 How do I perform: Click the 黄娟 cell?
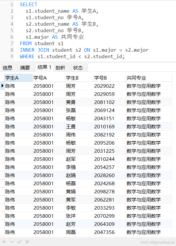(79, 191)
